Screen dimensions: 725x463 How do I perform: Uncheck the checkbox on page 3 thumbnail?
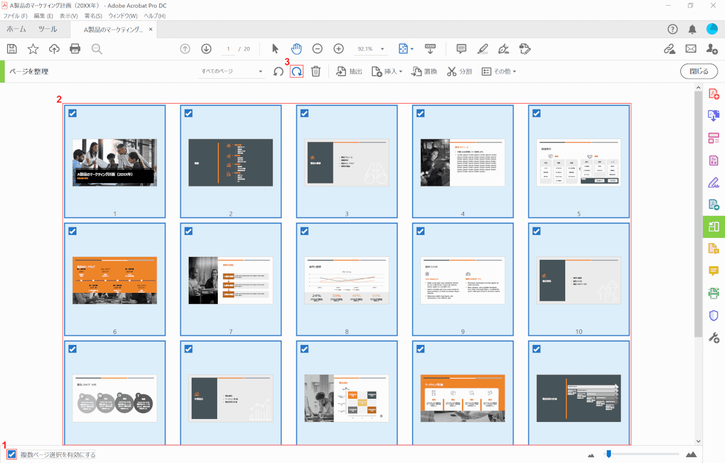(305, 113)
